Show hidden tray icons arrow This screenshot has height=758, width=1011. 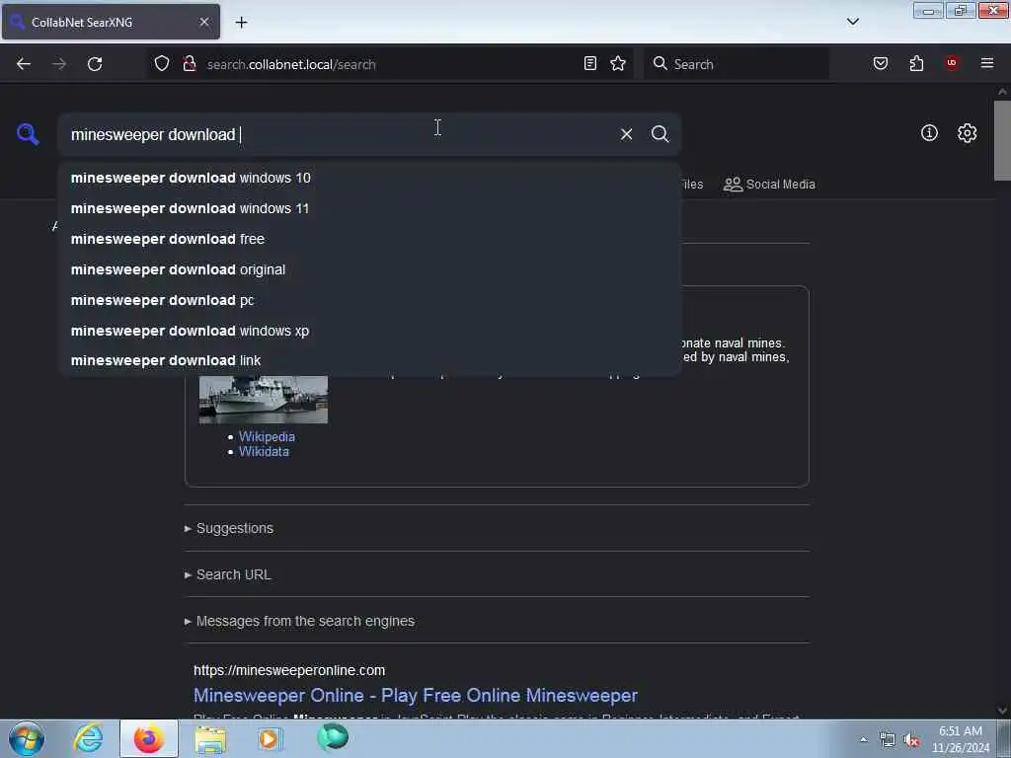click(863, 739)
